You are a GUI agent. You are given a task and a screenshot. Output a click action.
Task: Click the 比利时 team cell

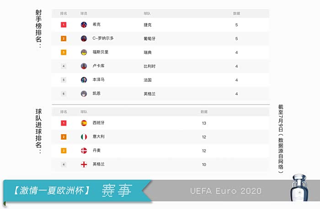(x=149, y=66)
